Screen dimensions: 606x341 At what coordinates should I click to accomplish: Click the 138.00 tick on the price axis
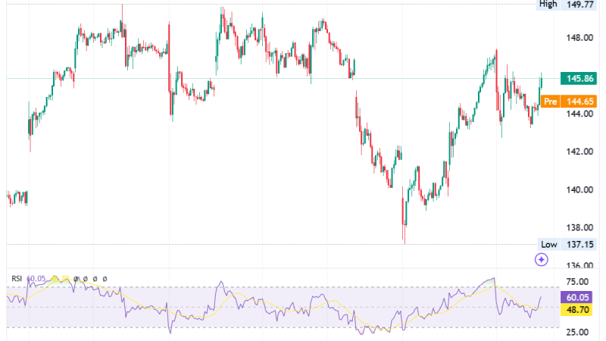(x=579, y=228)
